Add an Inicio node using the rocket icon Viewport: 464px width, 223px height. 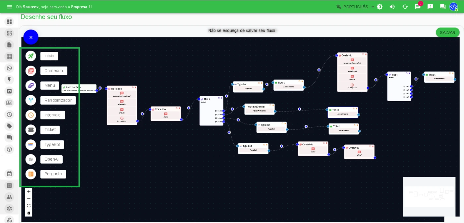click(31, 56)
